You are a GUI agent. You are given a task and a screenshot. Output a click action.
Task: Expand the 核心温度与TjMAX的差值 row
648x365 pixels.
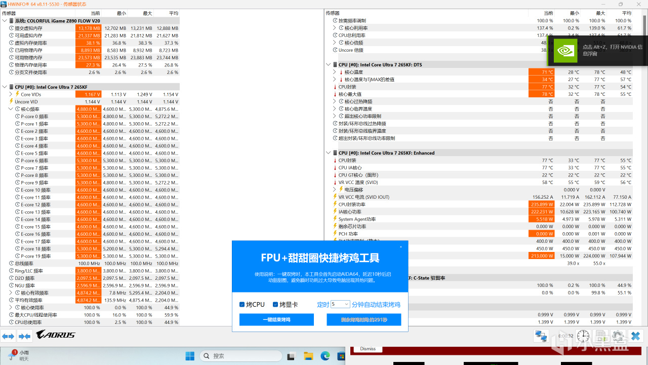(335, 80)
